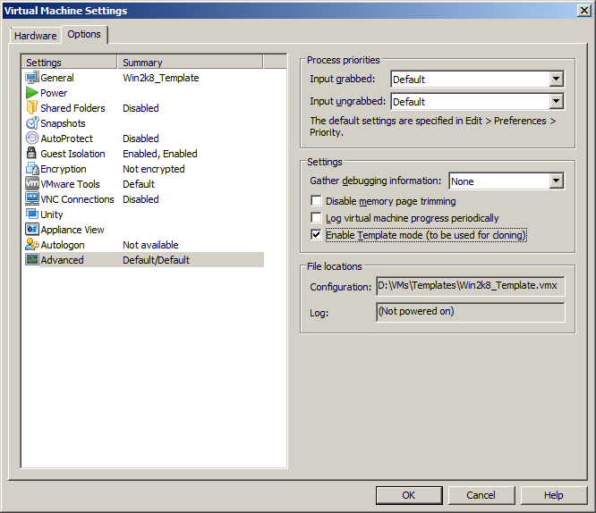Select the VMware Tools vm icon
Viewport: 596px width, 513px height.
(x=32, y=184)
